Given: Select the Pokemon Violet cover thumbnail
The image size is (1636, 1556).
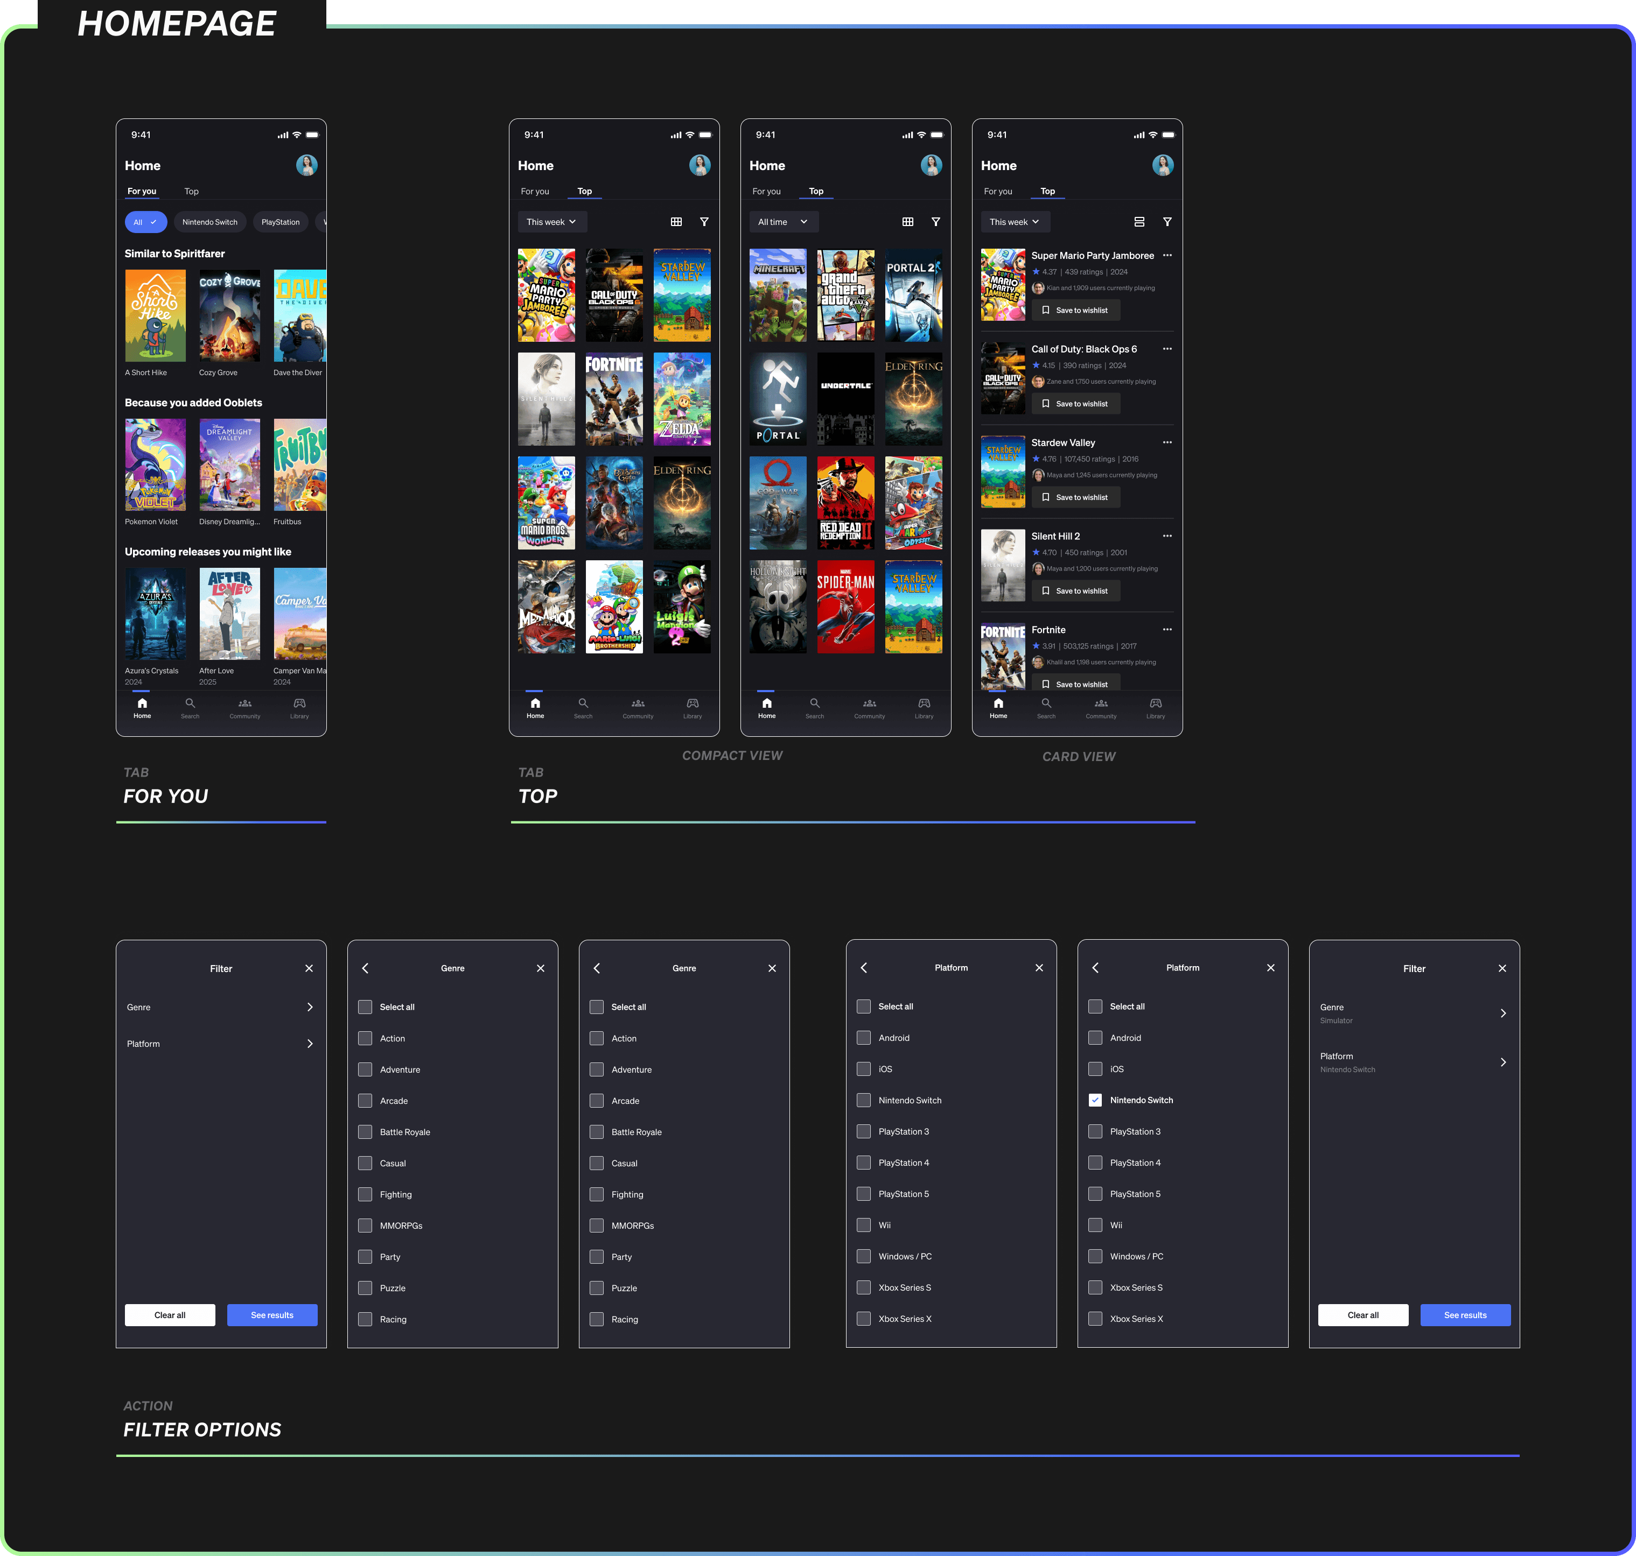Looking at the screenshot, I should pyautogui.click(x=155, y=466).
